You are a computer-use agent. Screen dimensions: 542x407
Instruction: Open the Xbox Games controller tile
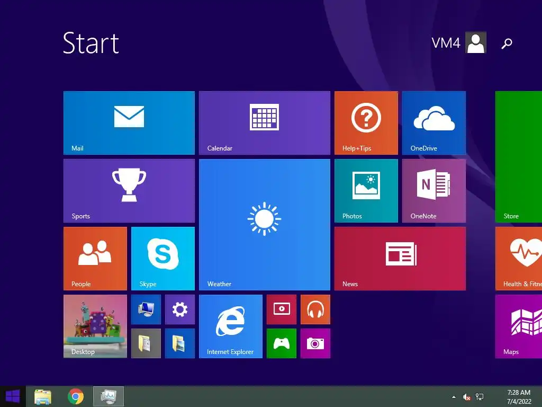point(282,343)
